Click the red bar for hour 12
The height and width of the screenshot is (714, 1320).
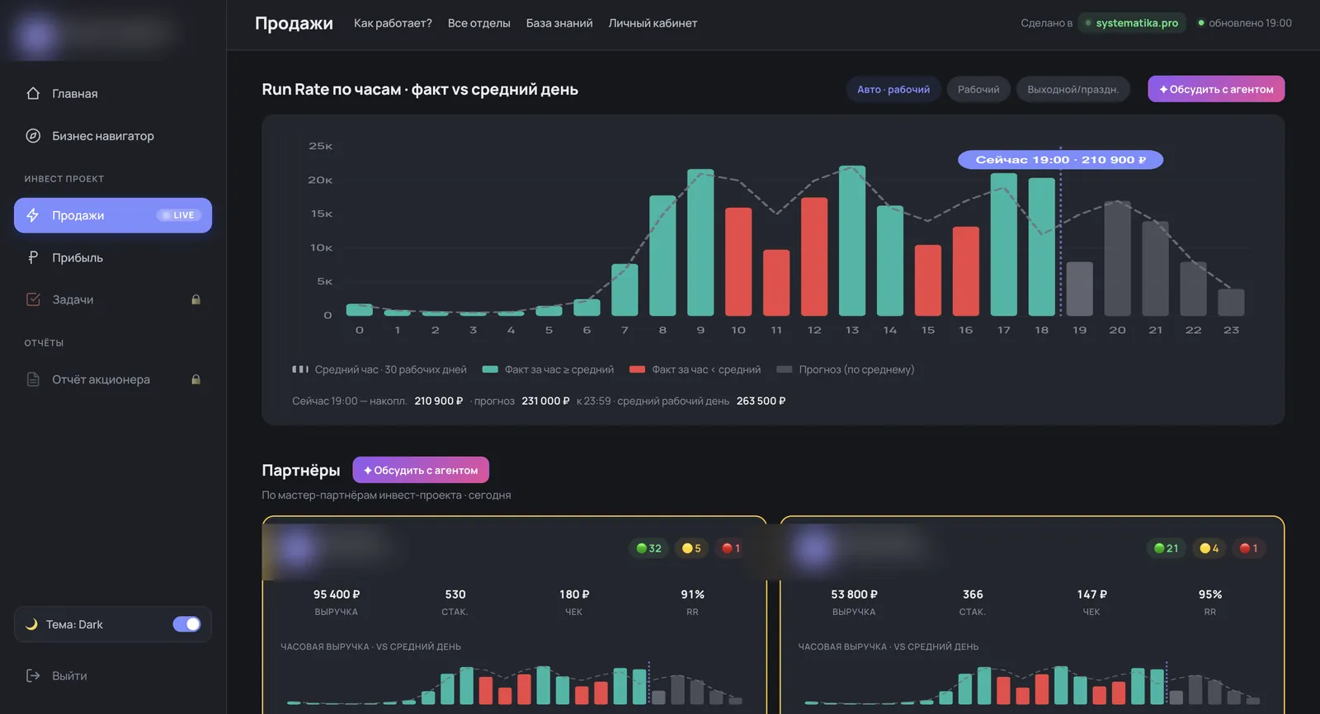(x=814, y=256)
